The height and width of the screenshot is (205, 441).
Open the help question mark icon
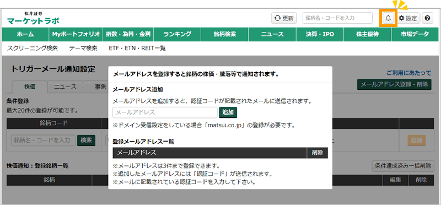click(427, 18)
